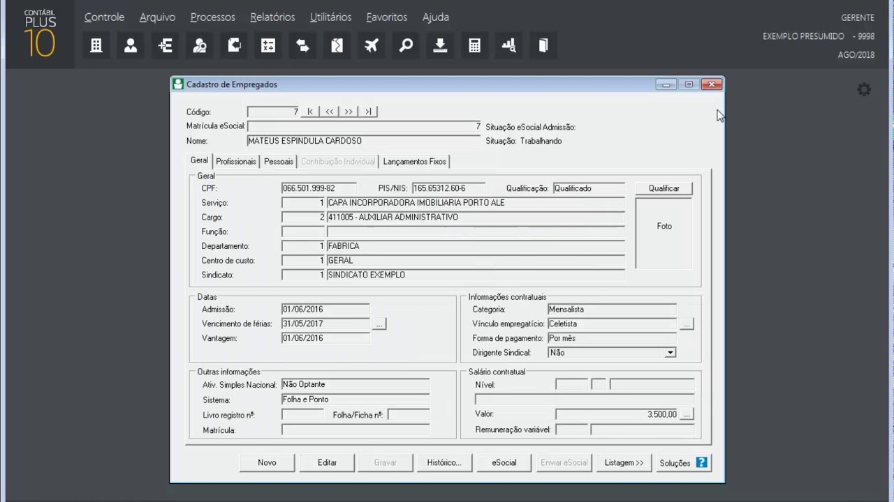Viewport: 894px width, 502px height.
Task: Open the Utilitários menu
Action: (330, 17)
